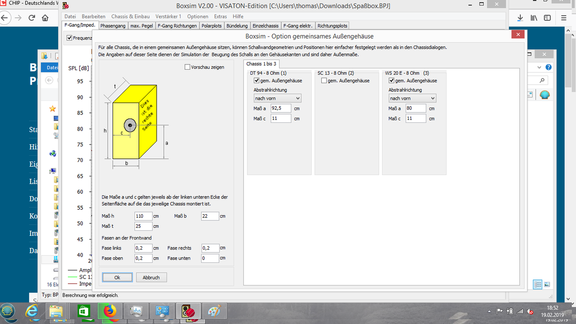This screenshot has width=576, height=324.
Task: Open Windows Store from taskbar
Action: pyautogui.click(x=84, y=311)
